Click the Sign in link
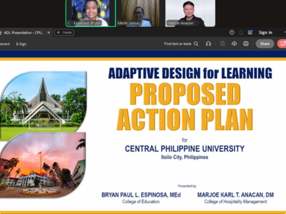 (x=265, y=32)
